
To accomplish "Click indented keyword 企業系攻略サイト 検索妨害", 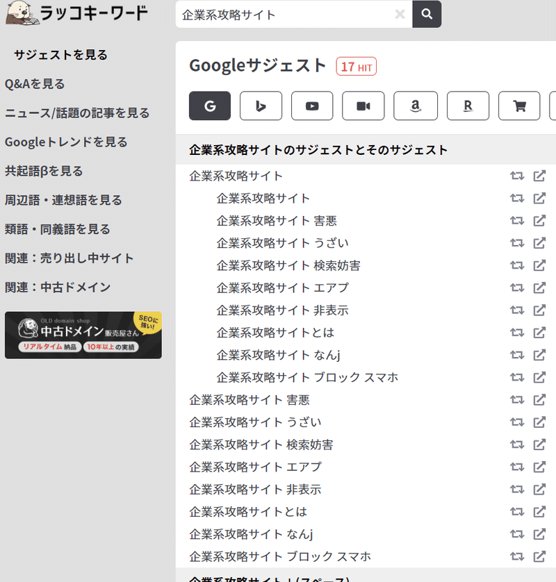I will pyautogui.click(x=288, y=266).
